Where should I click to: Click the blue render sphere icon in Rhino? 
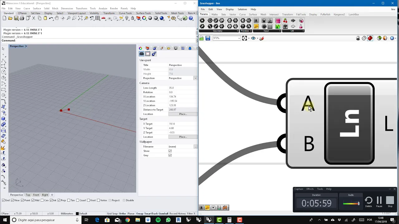pyautogui.click(x=162, y=18)
